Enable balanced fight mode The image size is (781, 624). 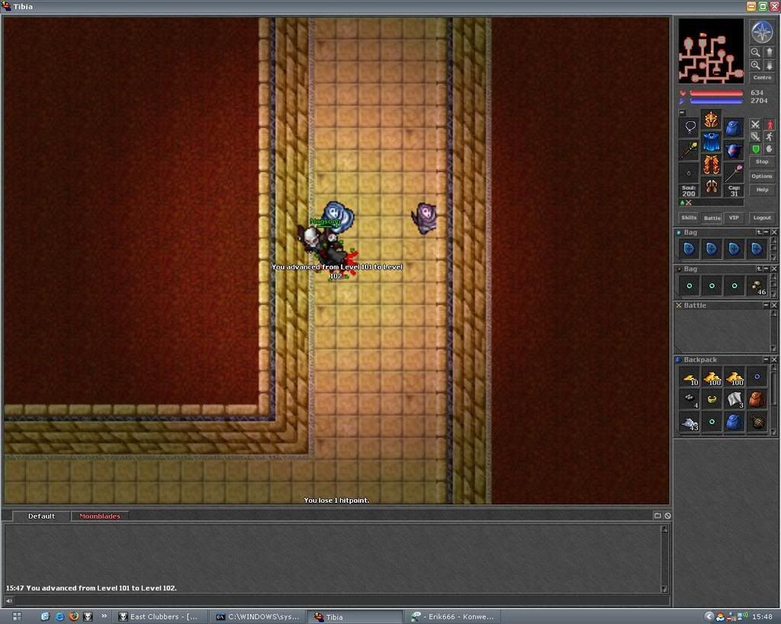(x=756, y=136)
